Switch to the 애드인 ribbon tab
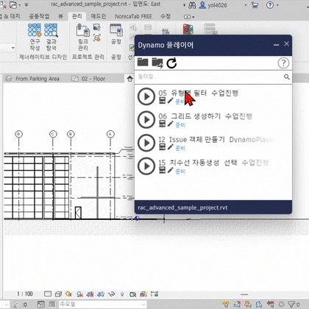This screenshot has height=309, width=309. [x=99, y=16]
